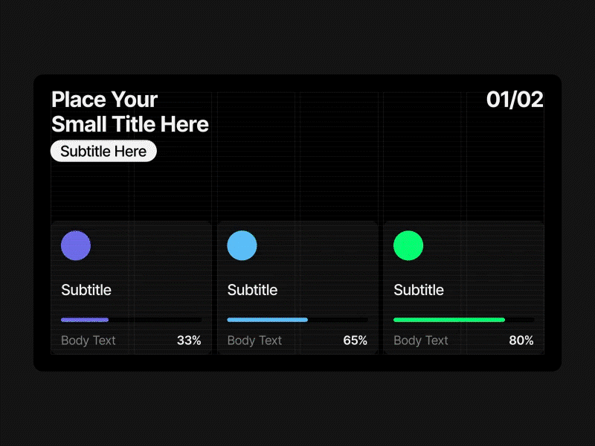Click the 65% value
595x446 pixels.
coord(355,340)
